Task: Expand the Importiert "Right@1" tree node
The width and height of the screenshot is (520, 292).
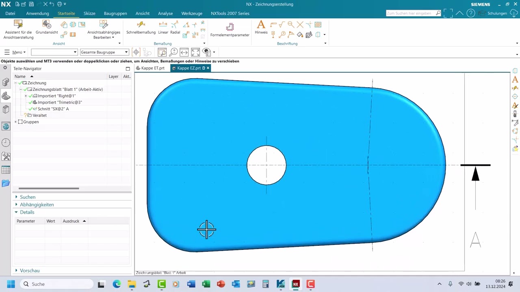Action: tap(26, 96)
